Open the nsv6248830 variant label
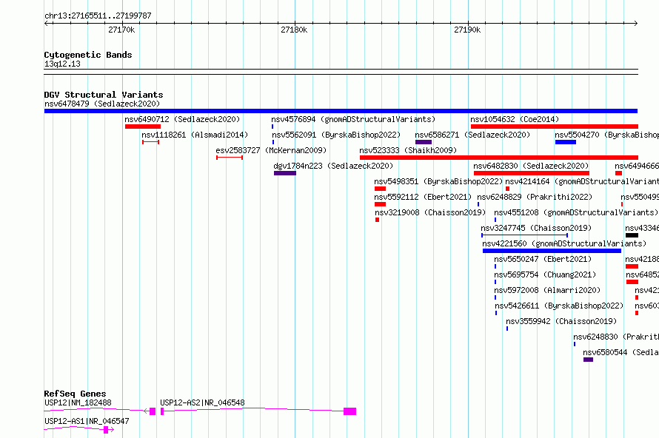This screenshot has width=659, height=438. (x=616, y=337)
